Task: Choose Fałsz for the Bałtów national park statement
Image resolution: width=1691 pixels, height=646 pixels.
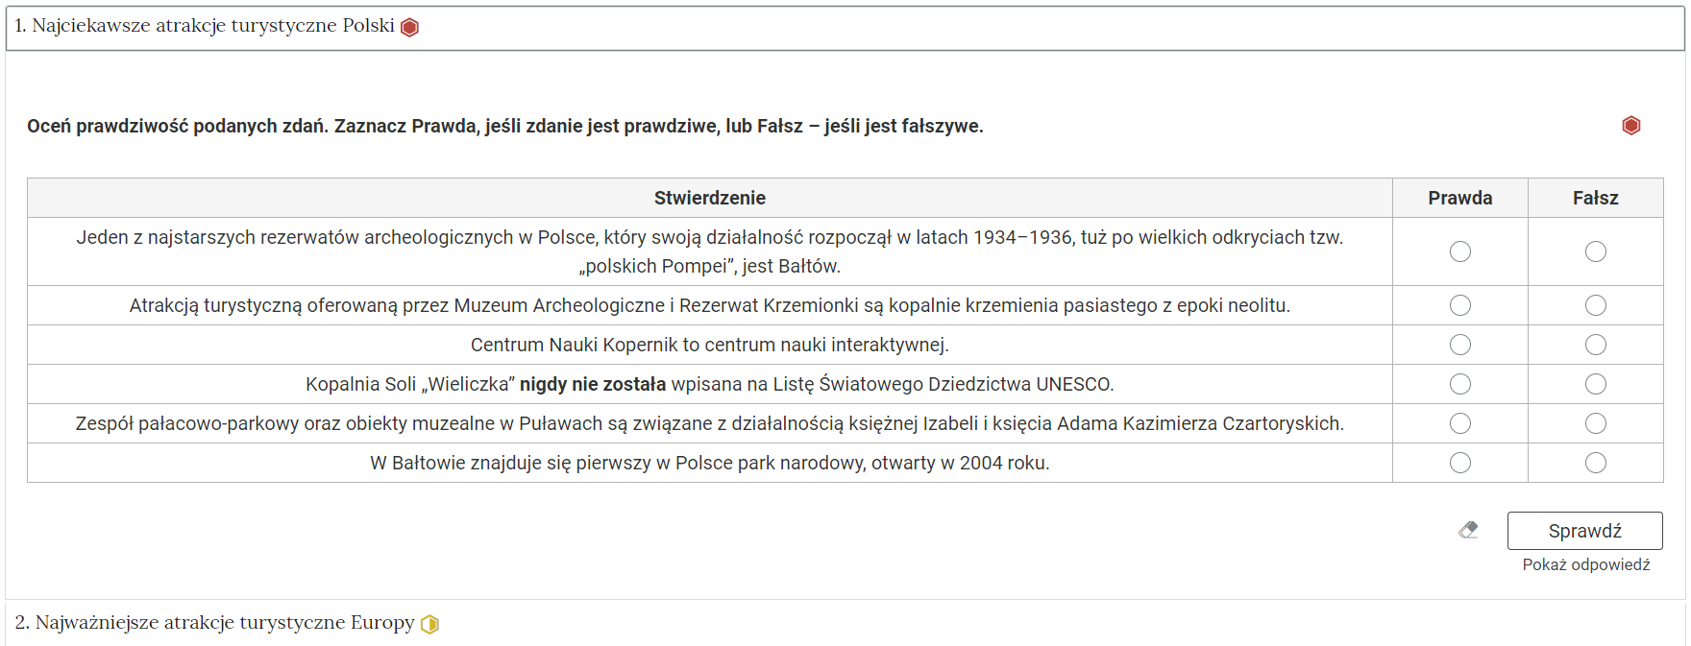Action: tap(1595, 463)
